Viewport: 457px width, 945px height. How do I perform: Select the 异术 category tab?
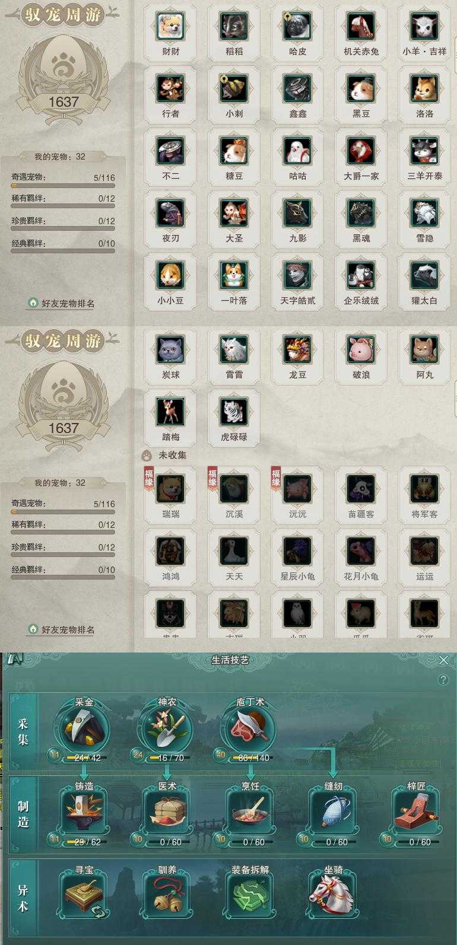pos(23,898)
